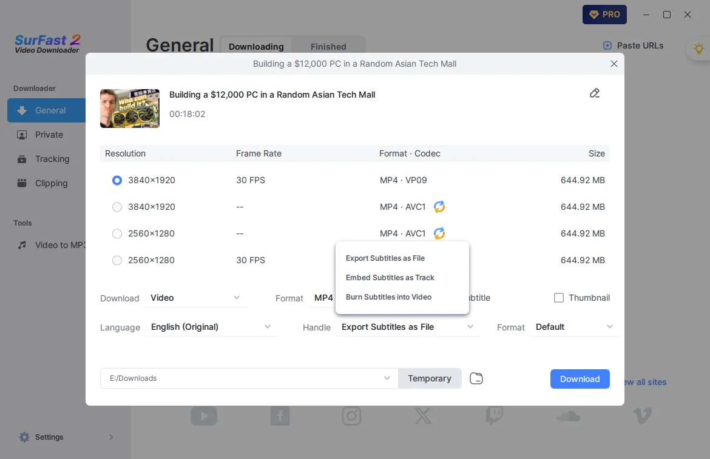This screenshot has height=459, width=710.
Task: Open Settings via the gear icon
Action: pyautogui.click(x=24, y=437)
